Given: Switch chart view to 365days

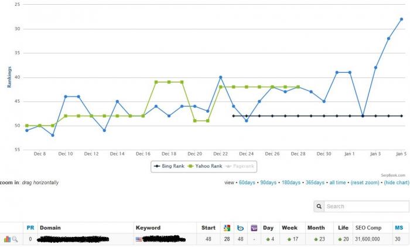Looking at the screenshot, I should click(x=315, y=182).
